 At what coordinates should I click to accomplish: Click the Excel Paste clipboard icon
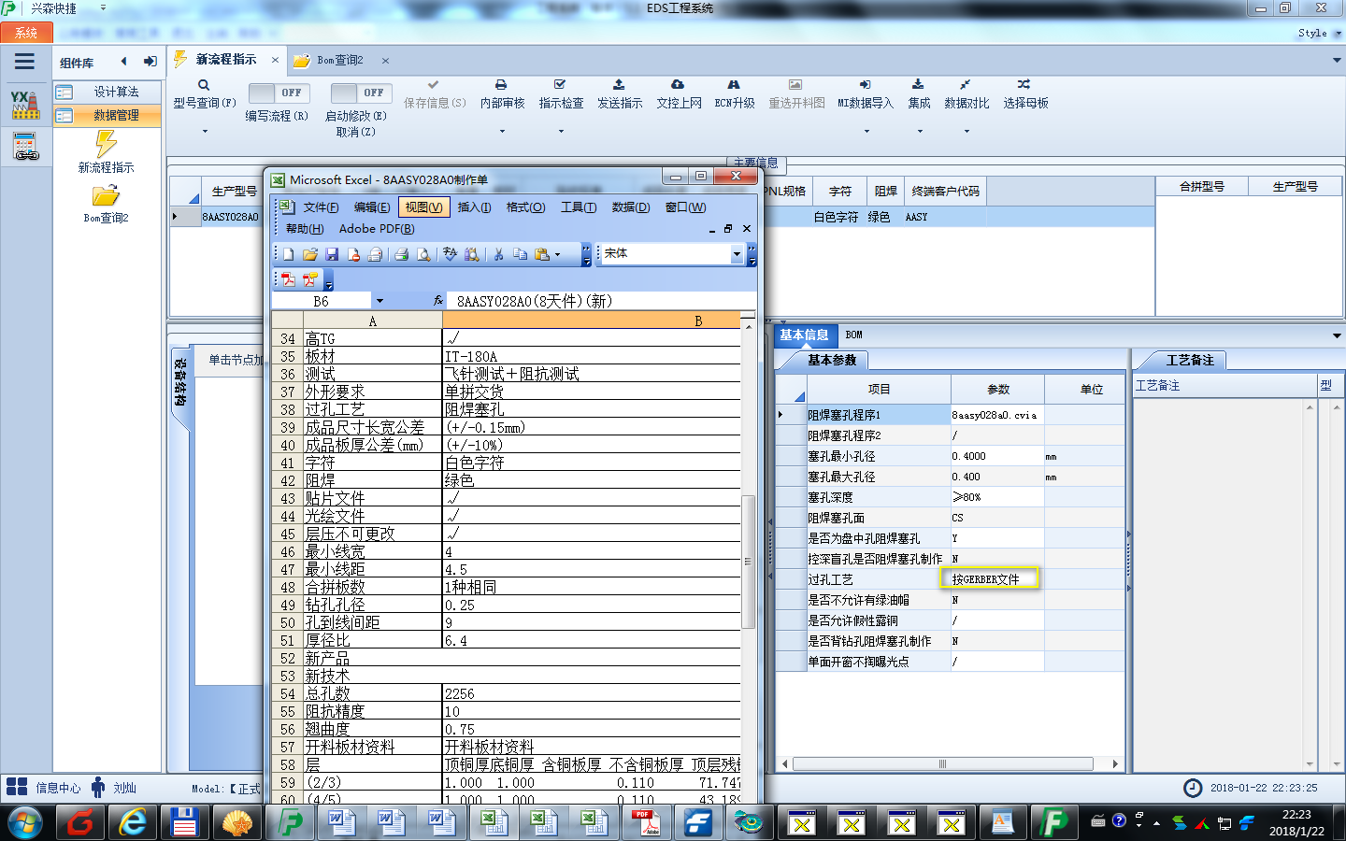[542, 254]
